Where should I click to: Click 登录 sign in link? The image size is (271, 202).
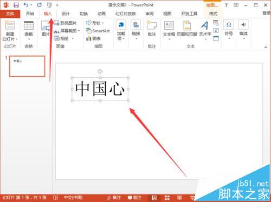pos(267,13)
